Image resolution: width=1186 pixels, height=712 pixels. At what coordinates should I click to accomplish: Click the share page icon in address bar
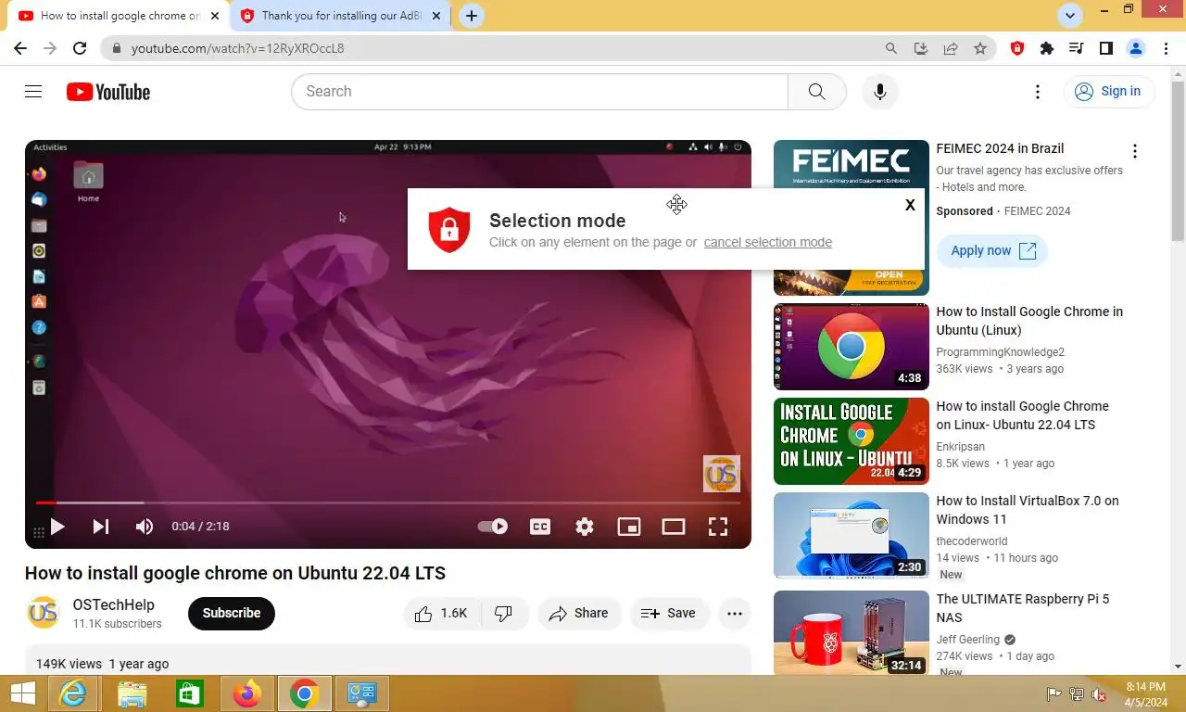coord(951,48)
